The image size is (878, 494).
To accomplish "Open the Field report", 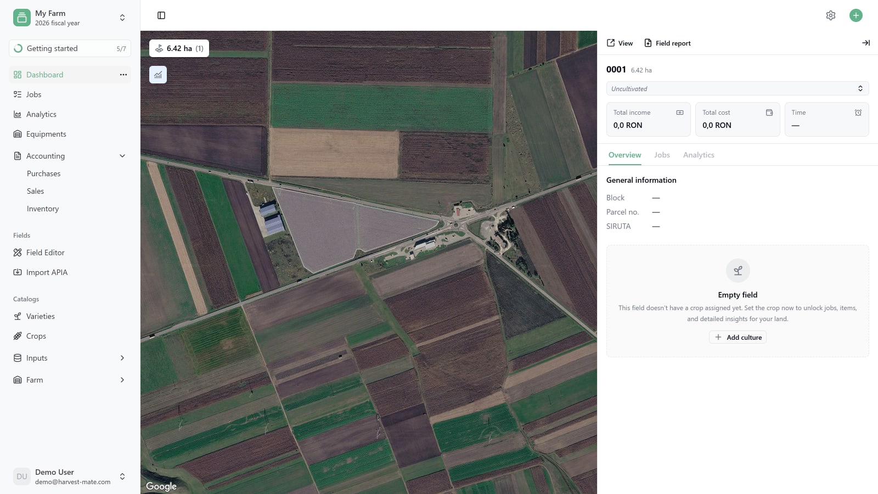I will coord(667,43).
